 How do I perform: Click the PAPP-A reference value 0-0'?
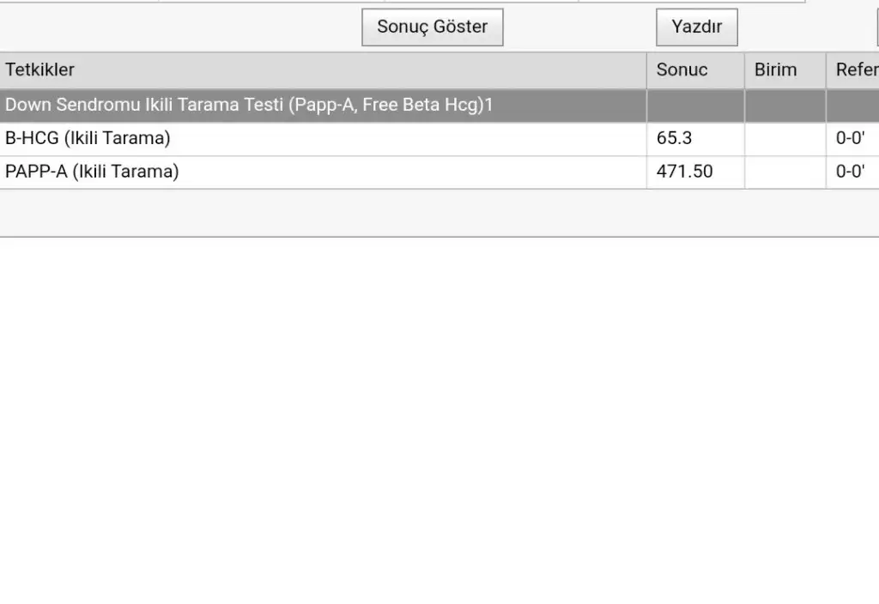pyautogui.click(x=850, y=172)
